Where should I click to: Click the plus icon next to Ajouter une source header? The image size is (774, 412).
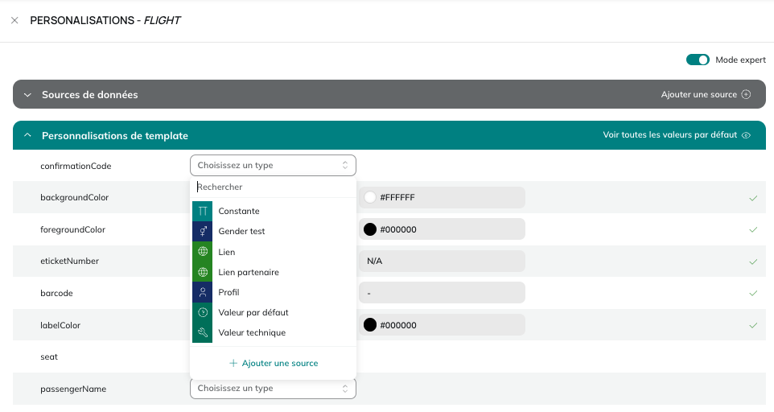[x=746, y=94]
